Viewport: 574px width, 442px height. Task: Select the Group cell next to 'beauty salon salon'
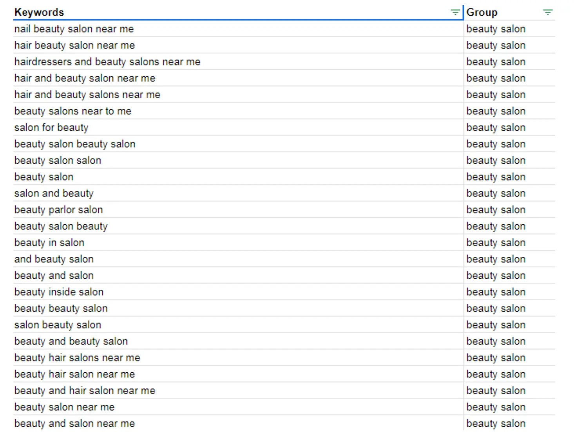click(496, 160)
